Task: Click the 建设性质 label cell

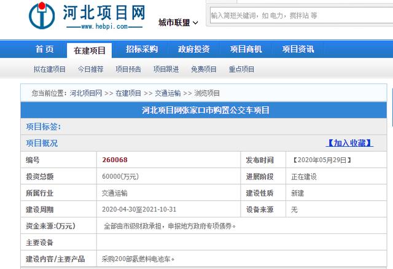Action: [263, 193]
